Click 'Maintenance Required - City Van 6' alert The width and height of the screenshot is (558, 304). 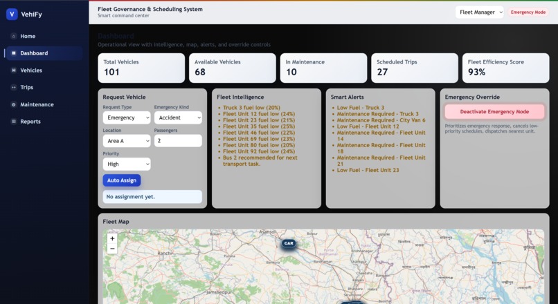click(381, 120)
